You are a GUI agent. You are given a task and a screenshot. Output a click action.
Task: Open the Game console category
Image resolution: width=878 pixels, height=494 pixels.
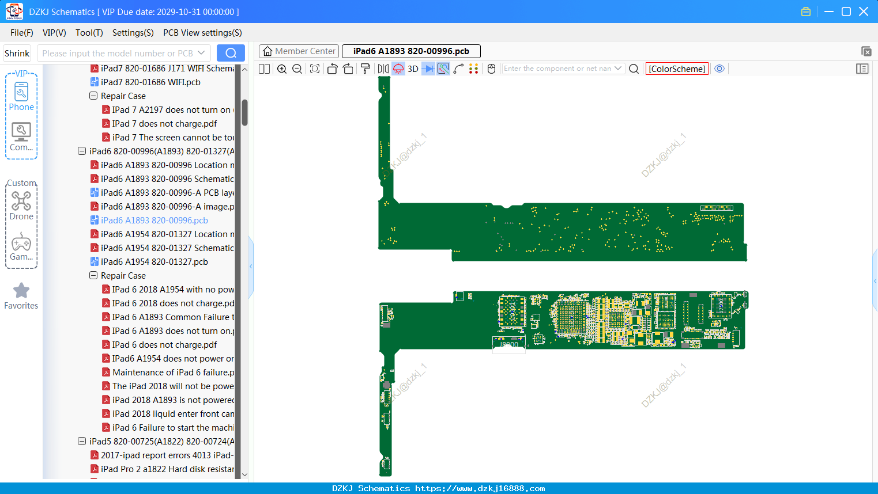[21, 246]
